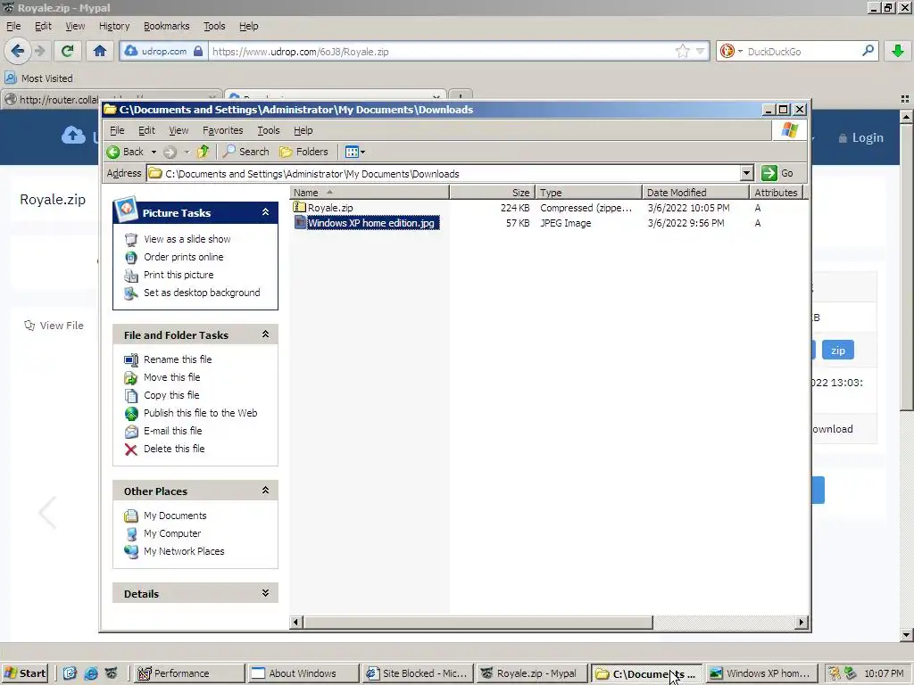Screen dimensions: 914x685
Task: Sort by the Attributes column header
Action: [776, 193]
